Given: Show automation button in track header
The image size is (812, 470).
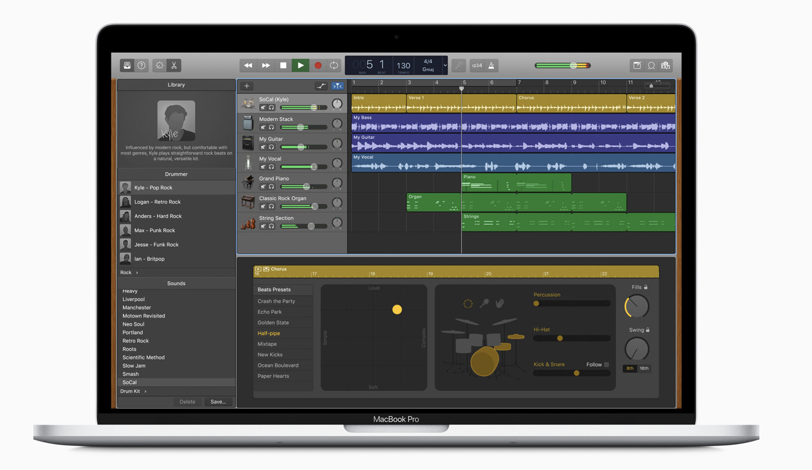Looking at the screenshot, I should (321, 86).
